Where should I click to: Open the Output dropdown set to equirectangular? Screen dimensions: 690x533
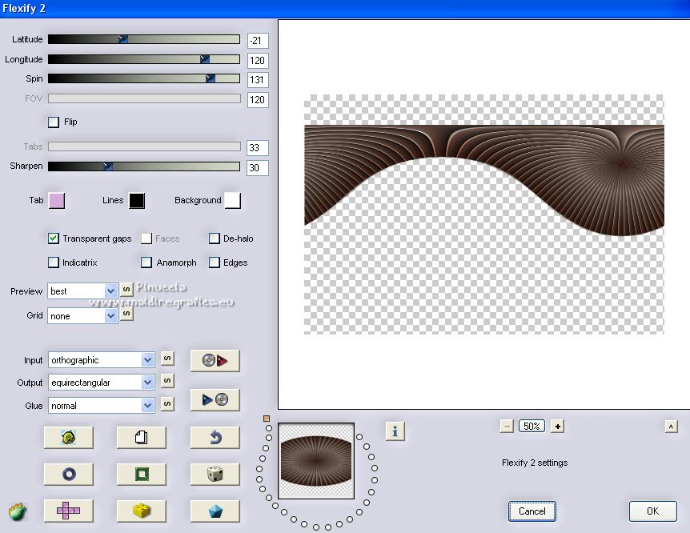click(x=101, y=383)
